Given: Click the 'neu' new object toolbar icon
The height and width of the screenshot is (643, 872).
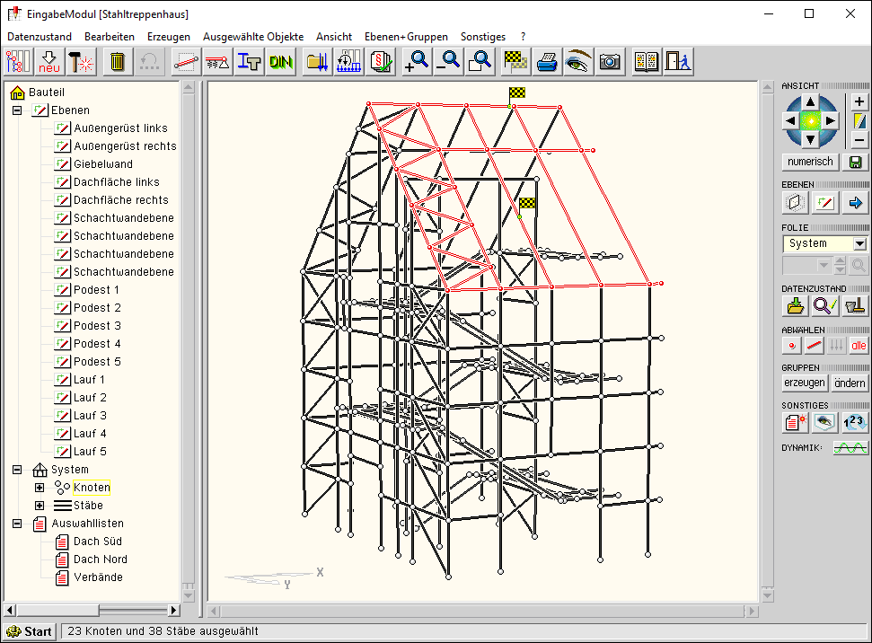Looking at the screenshot, I should pyautogui.click(x=49, y=62).
